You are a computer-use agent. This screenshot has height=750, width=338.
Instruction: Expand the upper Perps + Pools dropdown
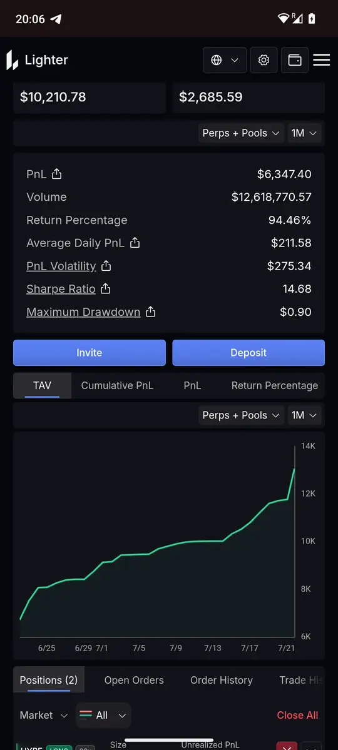coord(241,133)
